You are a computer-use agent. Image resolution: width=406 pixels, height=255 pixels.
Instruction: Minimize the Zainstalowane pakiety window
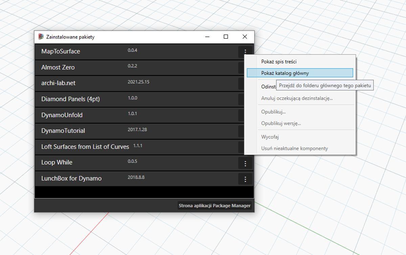[207, 37]
